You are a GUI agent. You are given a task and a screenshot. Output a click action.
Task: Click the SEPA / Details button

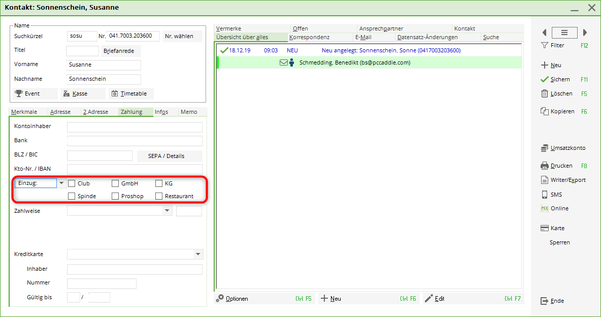point(170,156)
